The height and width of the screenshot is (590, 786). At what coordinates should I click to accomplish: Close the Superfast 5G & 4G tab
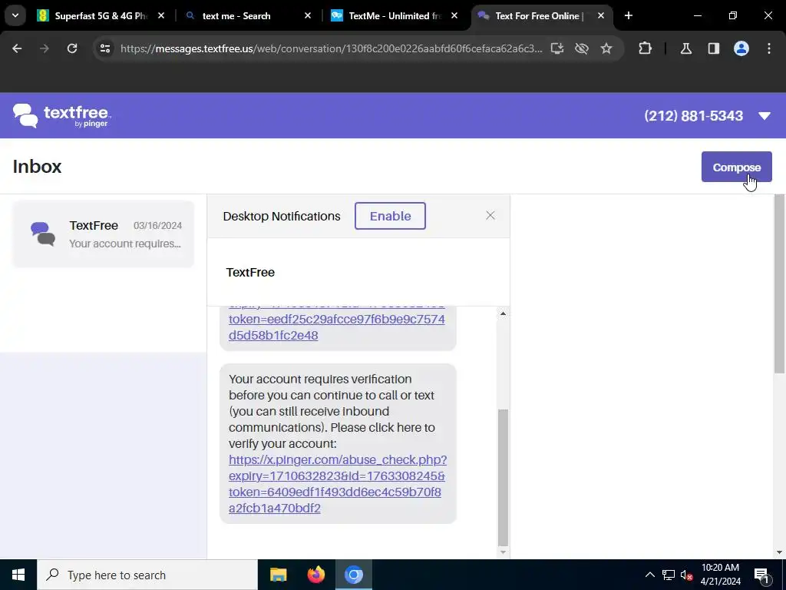coord(161,15)
